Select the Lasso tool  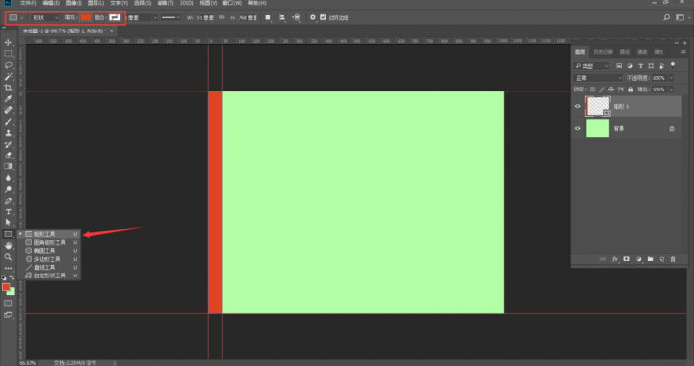[8, 65]
